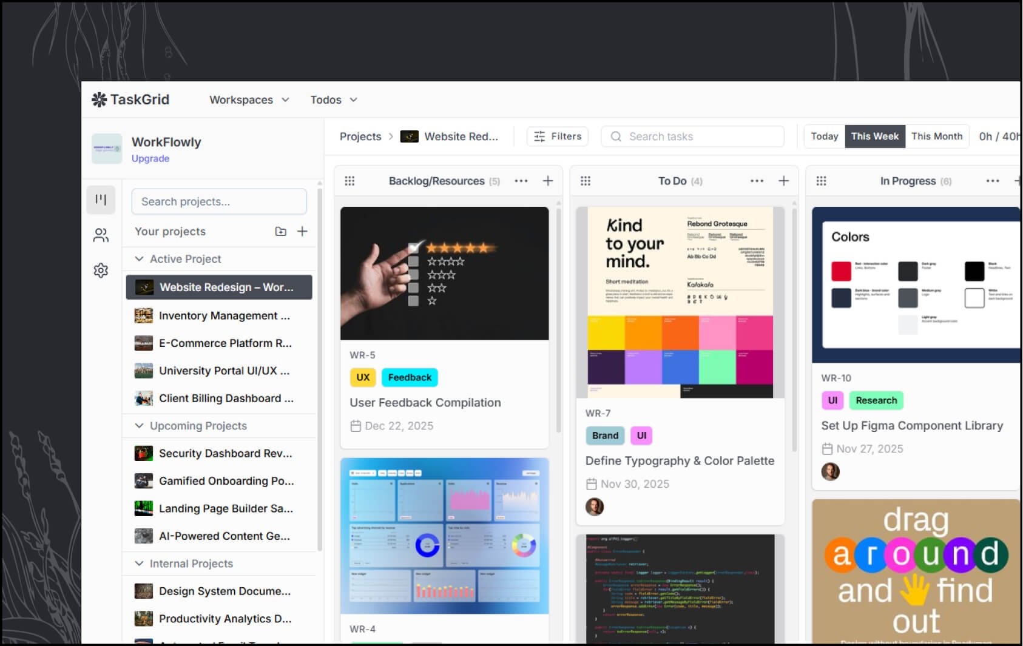Image resolution: width=1023 pixels, height=646 pixels.
Task: Grab the In Progress column drag handle
Action: point(821,181)
